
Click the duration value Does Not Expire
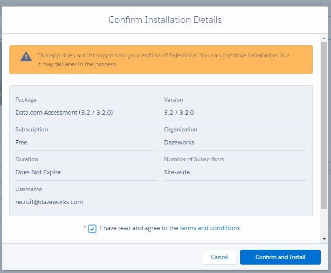click(38, 172)
